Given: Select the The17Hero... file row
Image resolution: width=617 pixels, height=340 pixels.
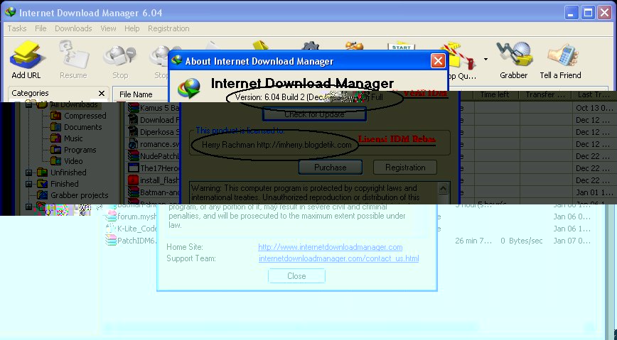Looking at the screenshot, I should point(159,168).
